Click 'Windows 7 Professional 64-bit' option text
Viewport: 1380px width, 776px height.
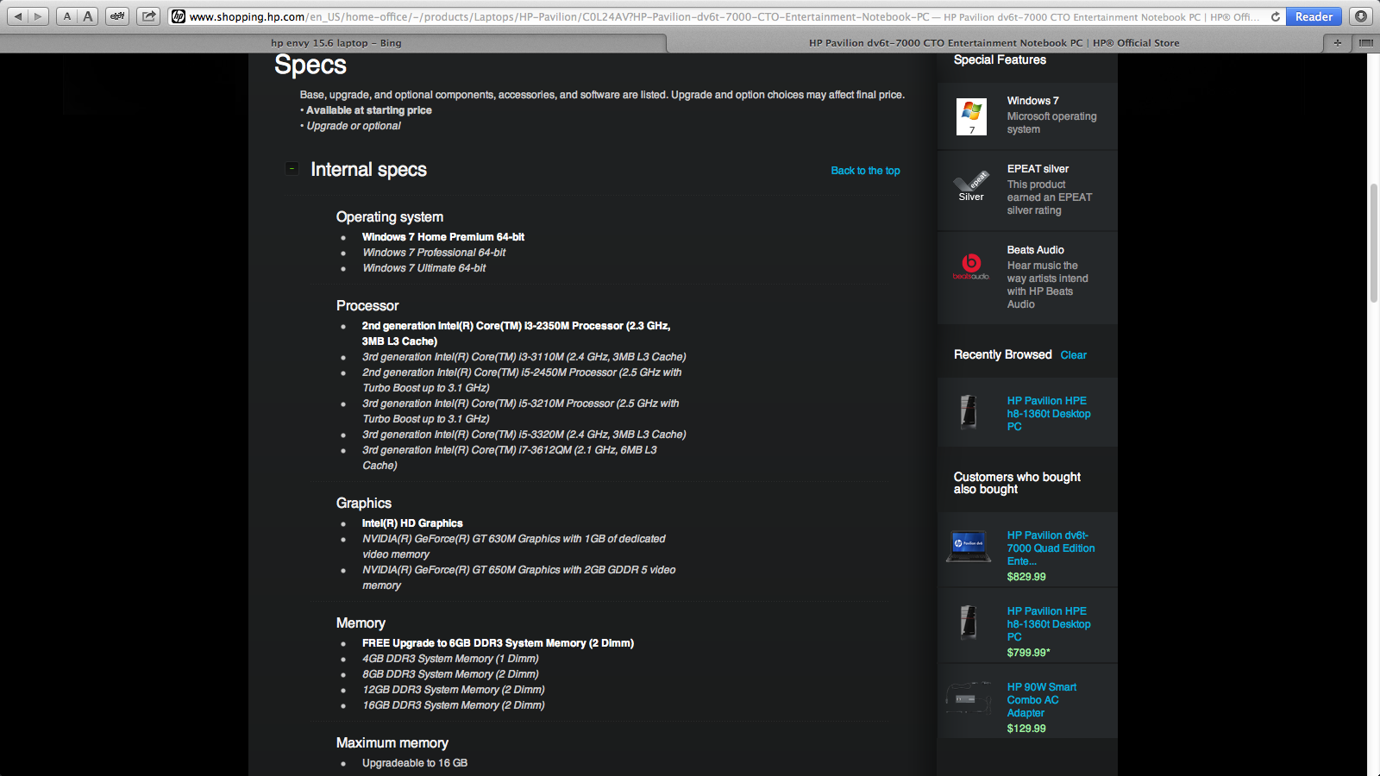(x=434, y=253)
